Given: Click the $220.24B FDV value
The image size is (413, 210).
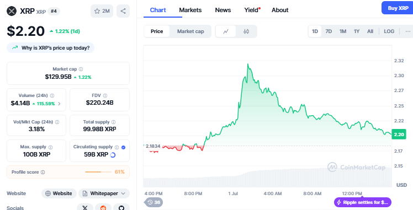Looking at the screenshot, I should [99, 103].
